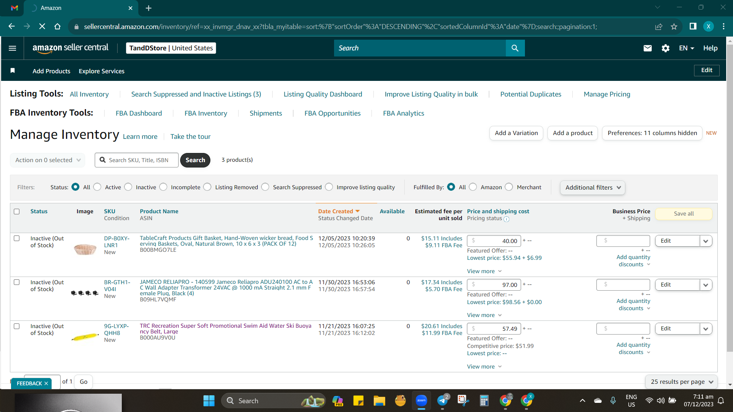
Task: Expand View more for JAMECO pricing
Action: pyautogui.click(x=484, y=315)
